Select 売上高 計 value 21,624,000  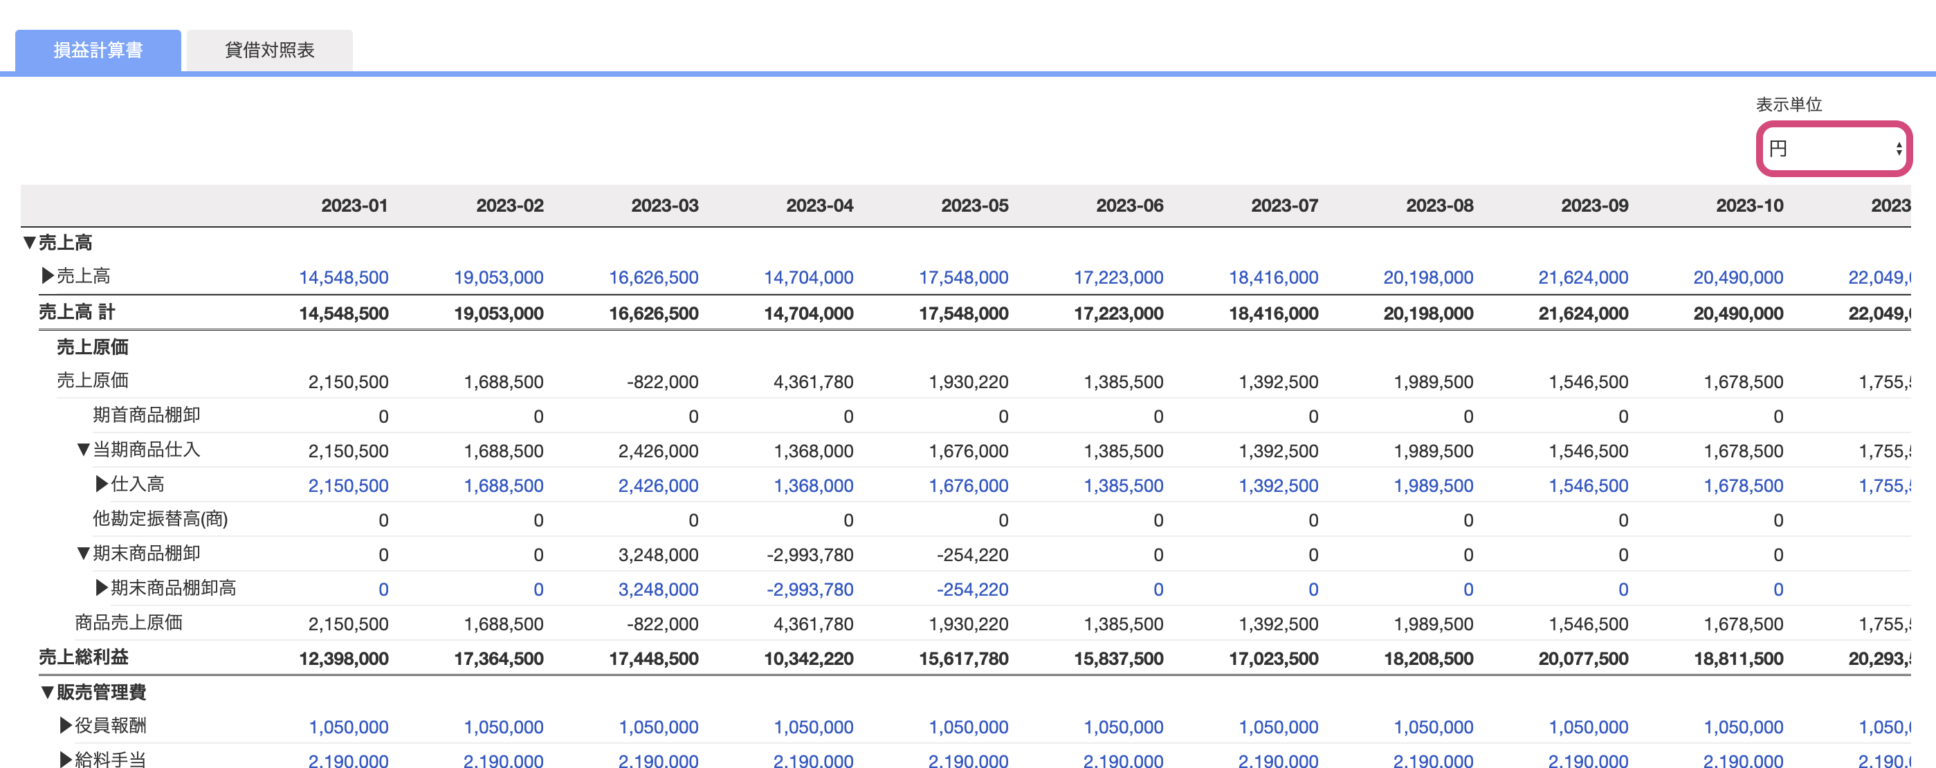1582,313
